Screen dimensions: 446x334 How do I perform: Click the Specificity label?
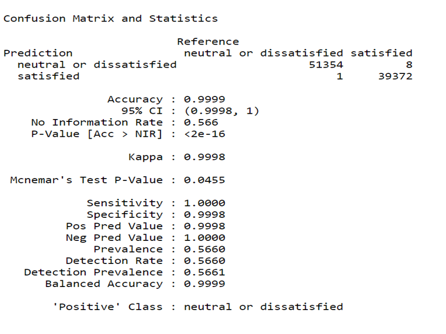(x=124, y=215)
